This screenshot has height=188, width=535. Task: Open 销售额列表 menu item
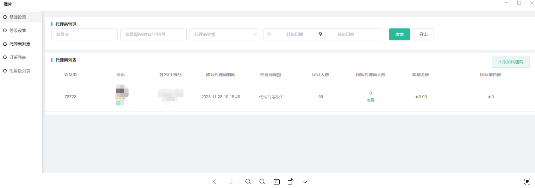pos(20,71)
